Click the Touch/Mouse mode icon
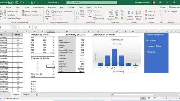180x101 pixels. click(32, 3)
